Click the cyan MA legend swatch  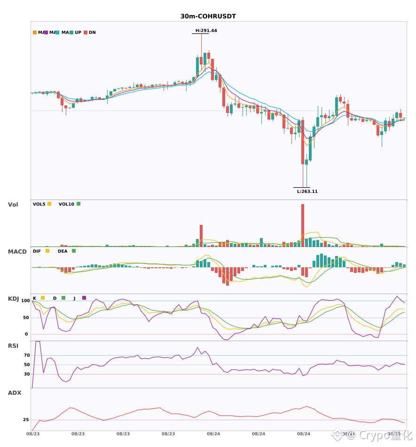pos(57,32)
